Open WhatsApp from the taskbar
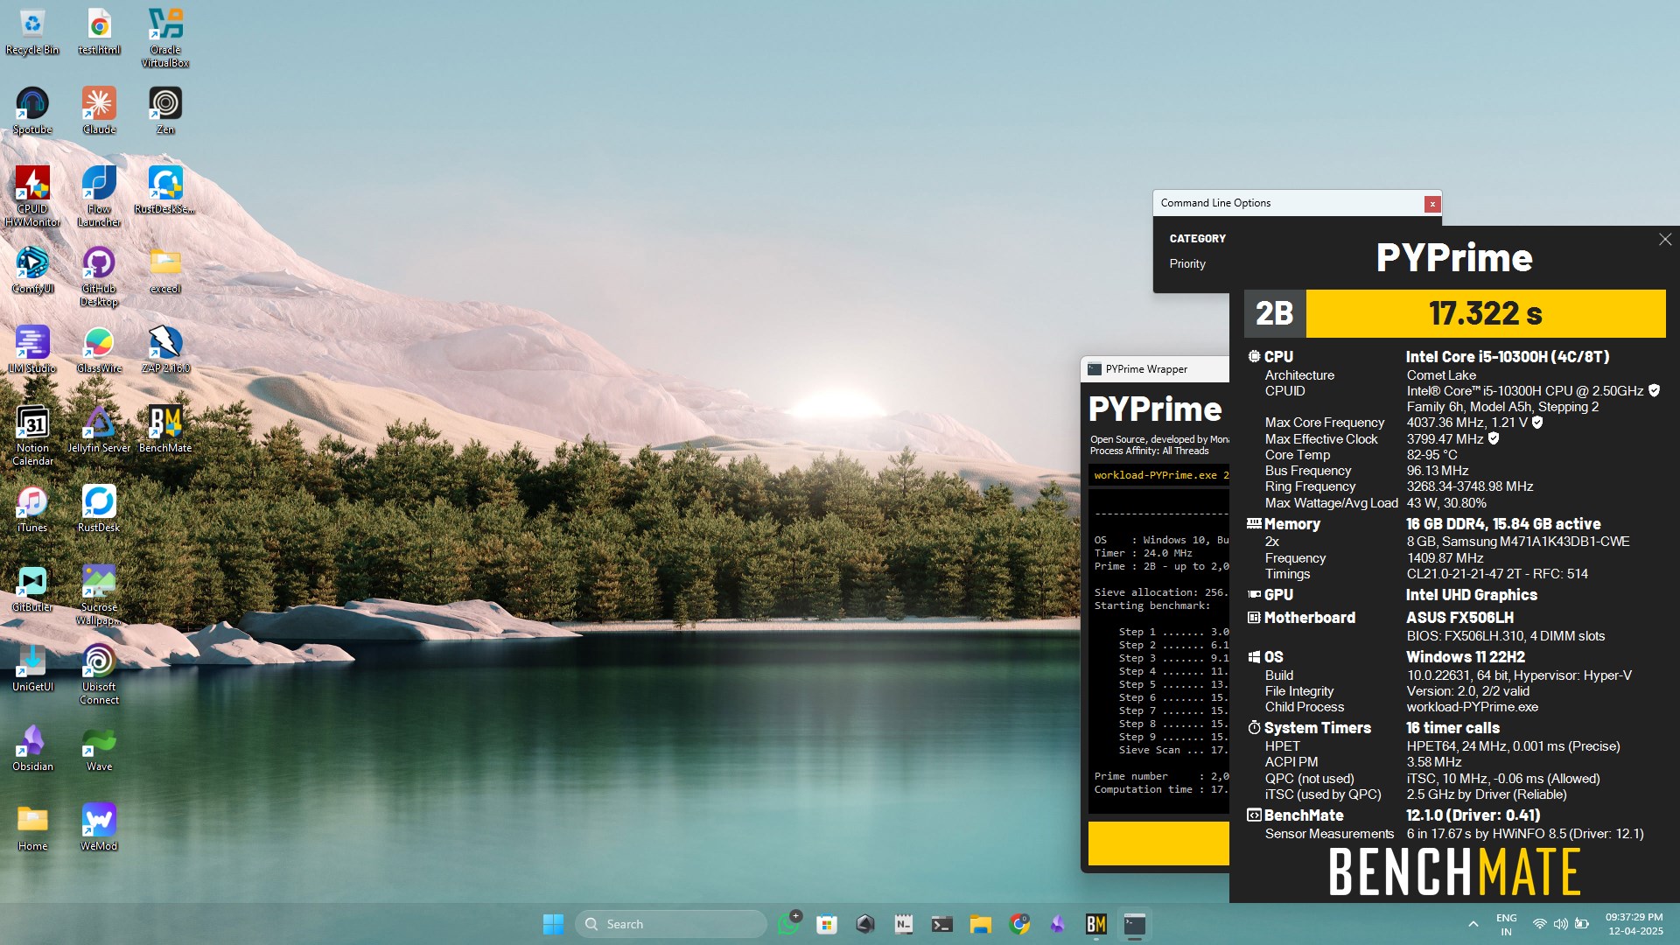1680x945 pixels. (788, 924)
